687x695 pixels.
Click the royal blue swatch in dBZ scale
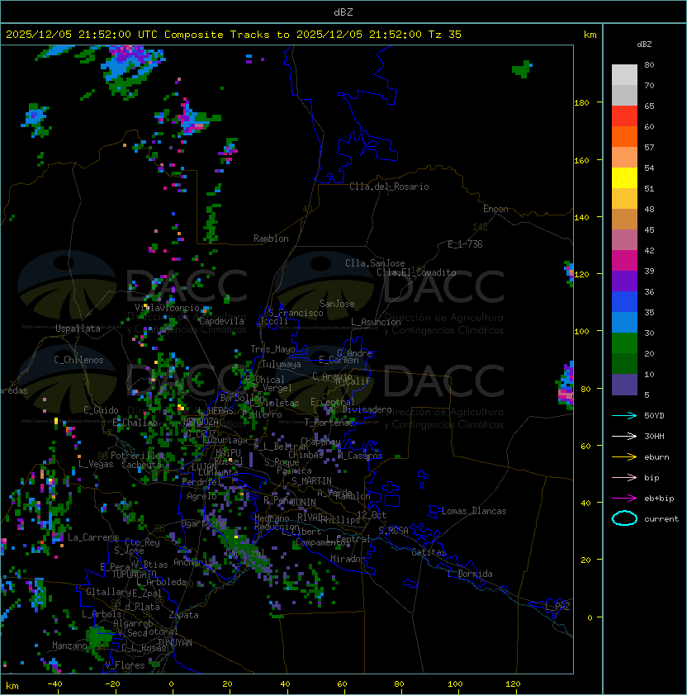pos(624,302)
